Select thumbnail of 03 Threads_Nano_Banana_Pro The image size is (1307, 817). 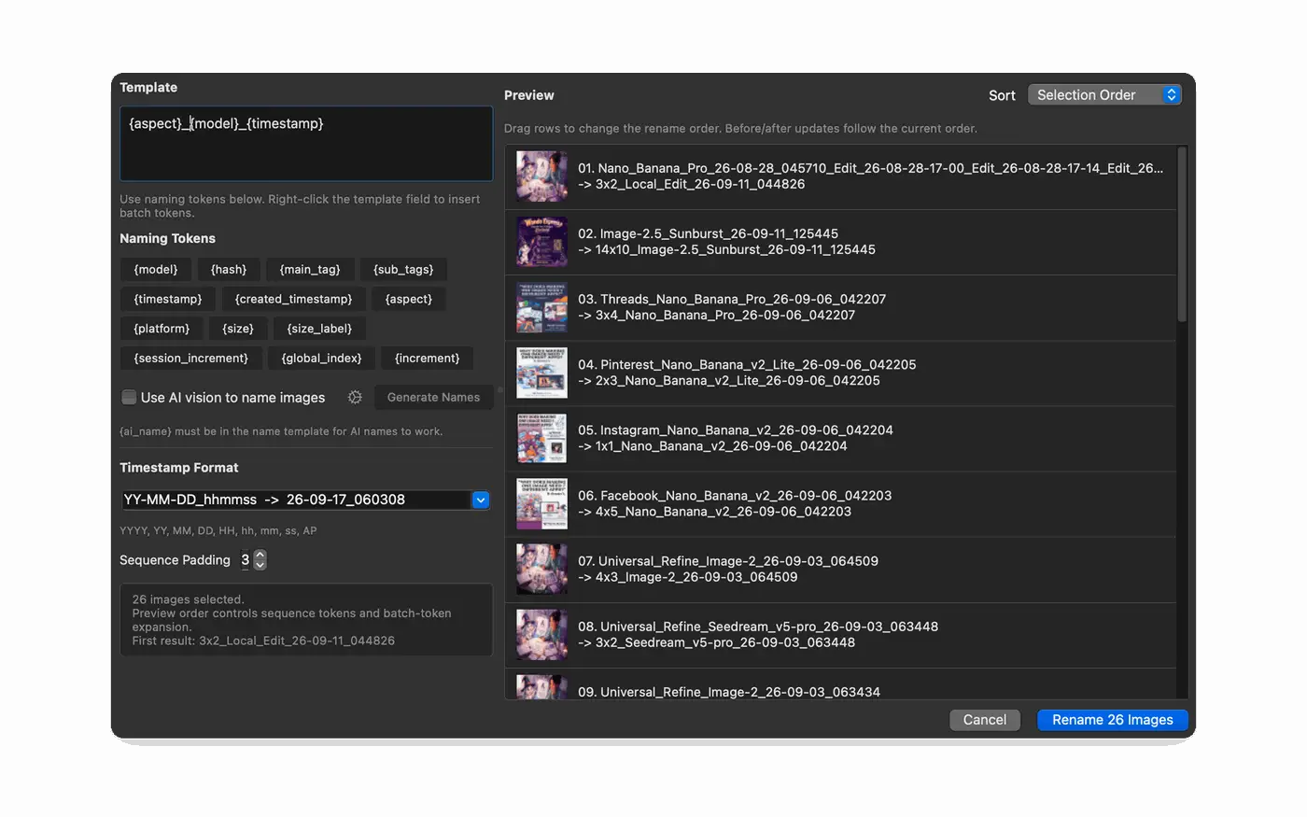click(541, 307)
